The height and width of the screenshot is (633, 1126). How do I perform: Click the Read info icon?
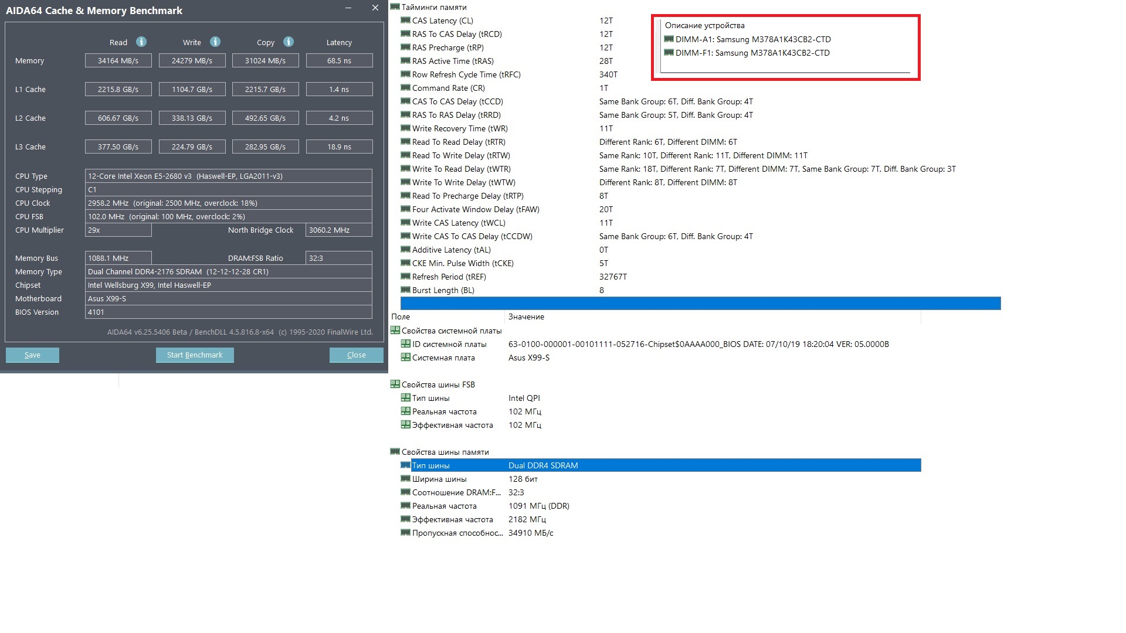click(141, 42)
